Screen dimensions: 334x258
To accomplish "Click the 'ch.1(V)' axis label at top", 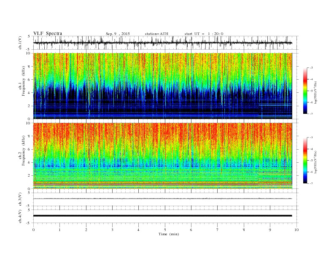I will tap(20, 43).
